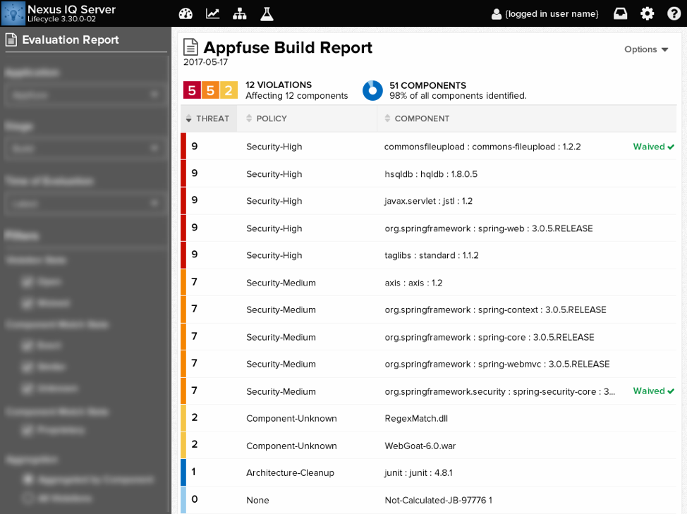
Task: Open the settings gear icon
Action: pyautogui.click(x=647, y=13)
